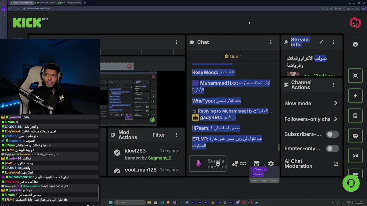Click the camera capture sidebar button
This screenshot has height=206, width=367.
355,76
